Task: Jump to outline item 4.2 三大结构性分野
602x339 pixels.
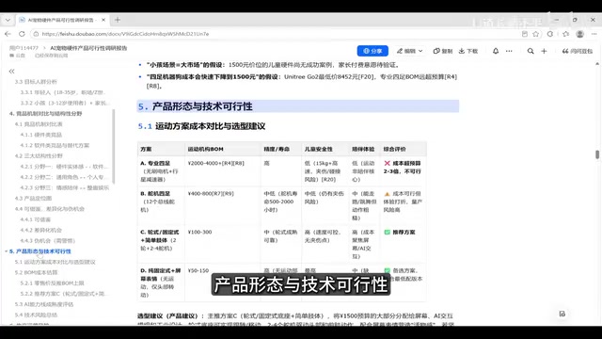Action: click(39, 155)
